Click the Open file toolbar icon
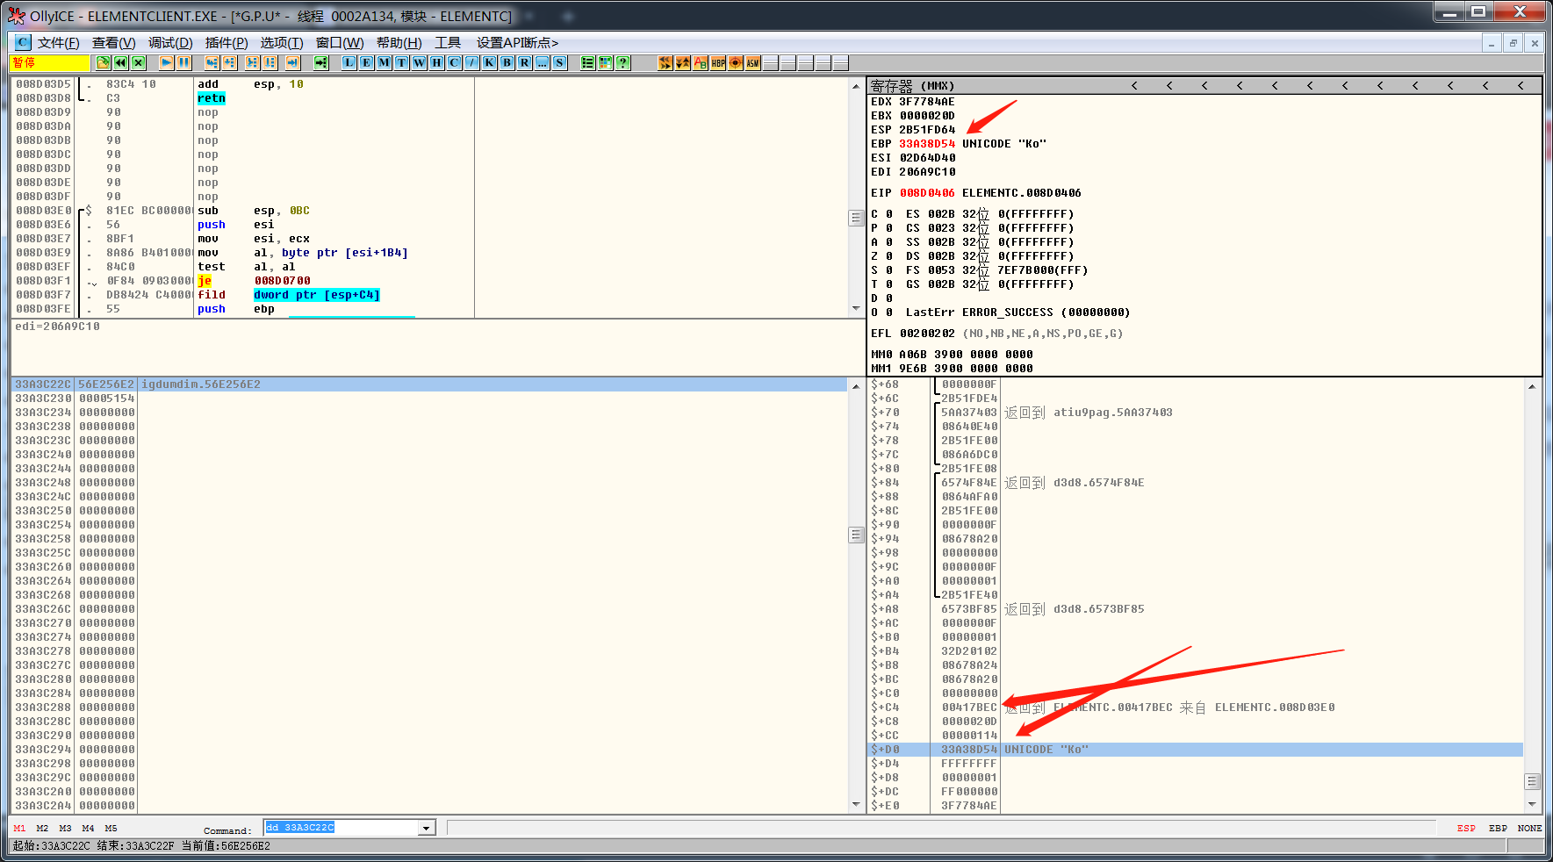1553x862 pixels. coord(104,62)
